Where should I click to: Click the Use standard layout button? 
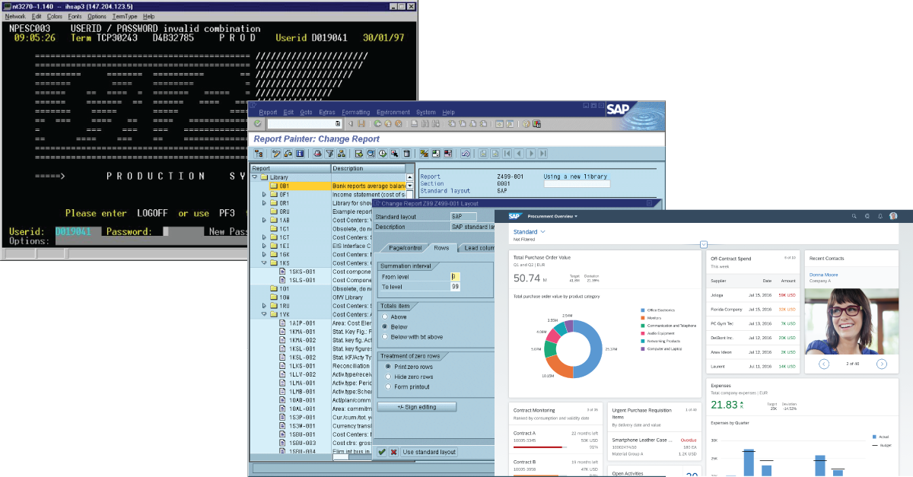pyautogui.click(x=429, y=452)
